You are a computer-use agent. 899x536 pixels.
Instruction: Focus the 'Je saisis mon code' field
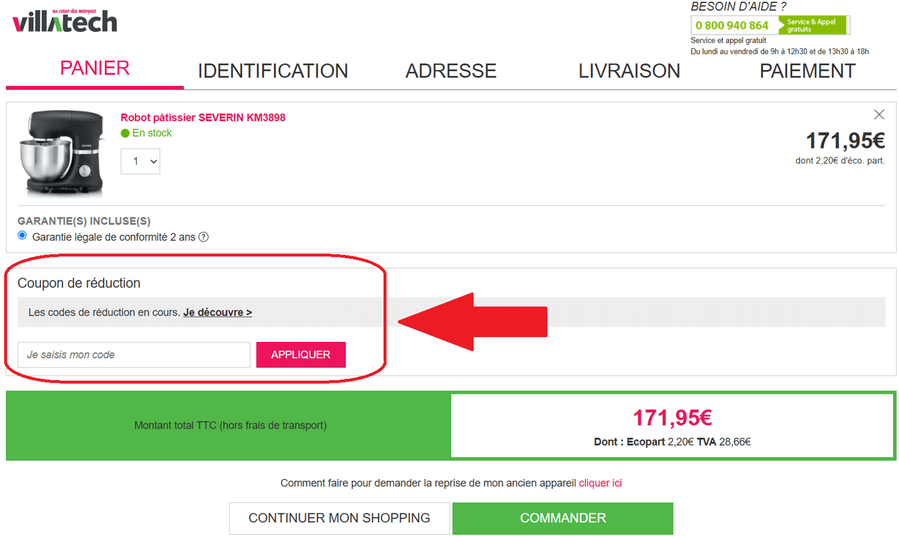click(x=134, y=355)
